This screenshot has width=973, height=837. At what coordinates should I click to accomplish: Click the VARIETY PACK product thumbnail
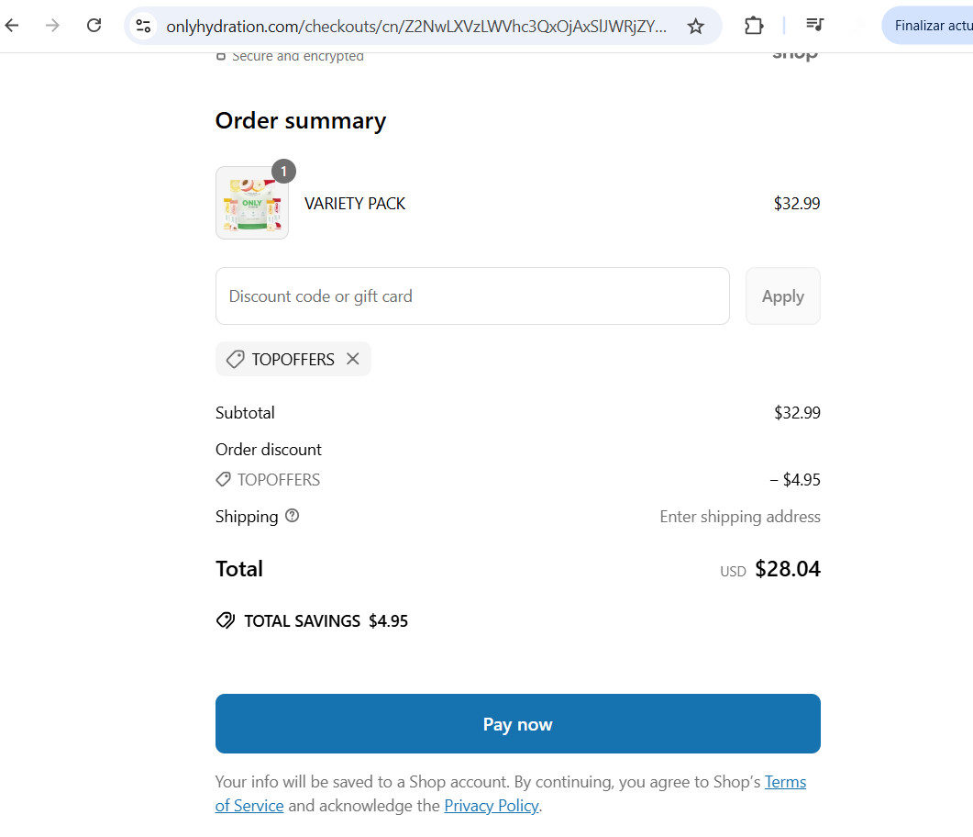(252, 203)
